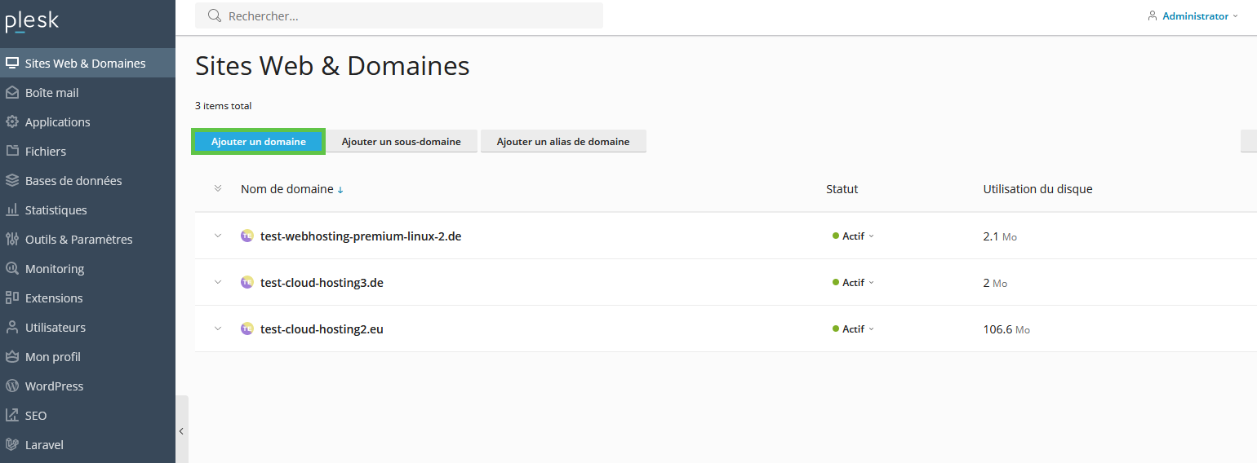The width and height of the screenshot is (1257, 463).
Task: Click the Laravel logo icon
Action: 12,444
